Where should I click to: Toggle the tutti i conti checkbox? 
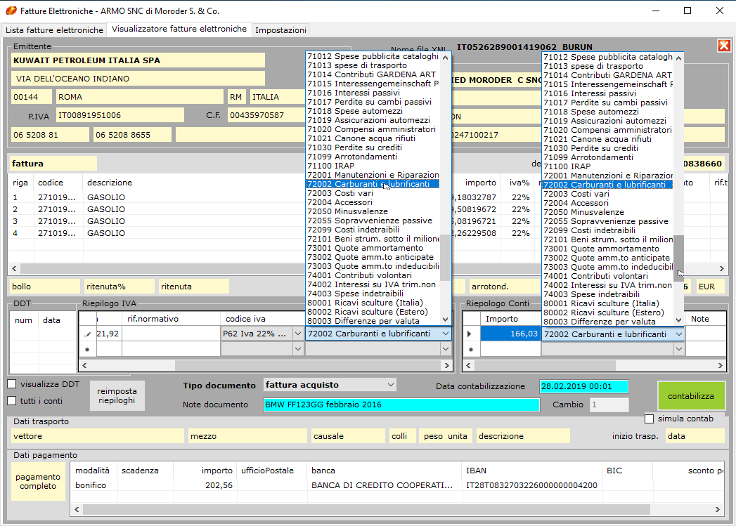pos(12,401)
